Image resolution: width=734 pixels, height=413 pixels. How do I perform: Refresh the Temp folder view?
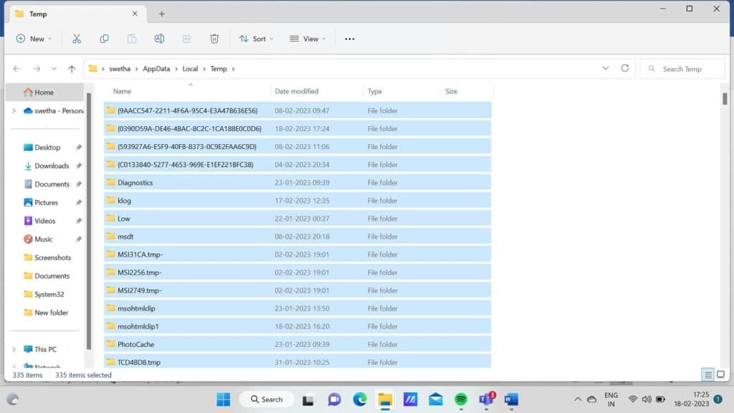pos(625,69)
